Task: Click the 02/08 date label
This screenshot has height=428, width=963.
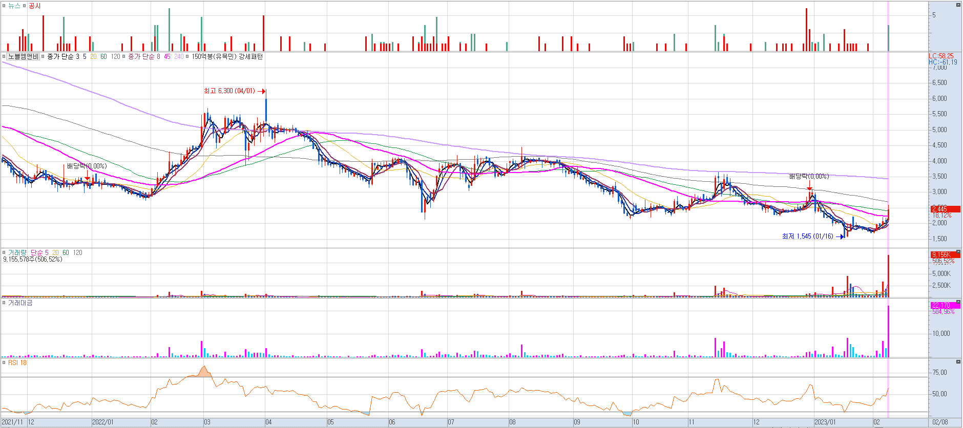Action: click(940, 422)
